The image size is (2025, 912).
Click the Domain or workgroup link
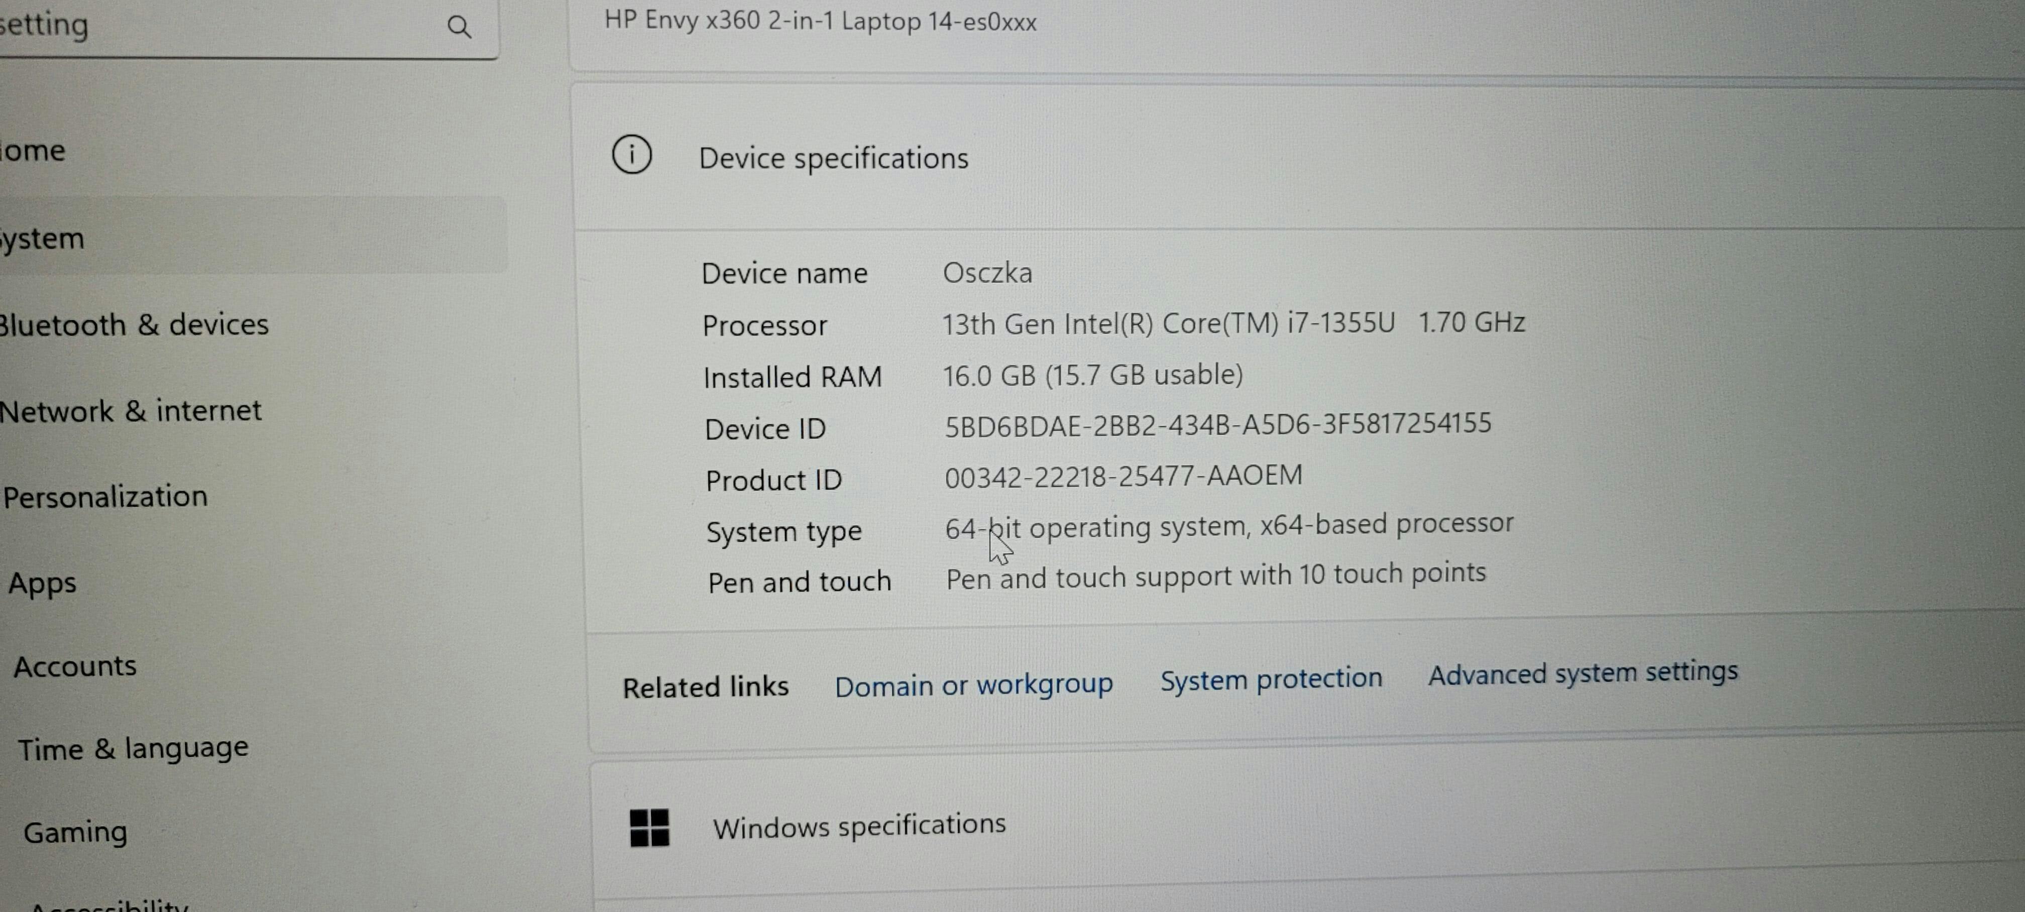pyautogui.click(x=973, y=685)
